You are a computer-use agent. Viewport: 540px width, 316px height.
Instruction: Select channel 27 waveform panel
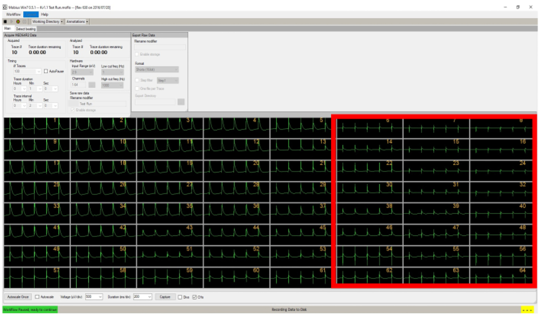[x=169, y=192]
